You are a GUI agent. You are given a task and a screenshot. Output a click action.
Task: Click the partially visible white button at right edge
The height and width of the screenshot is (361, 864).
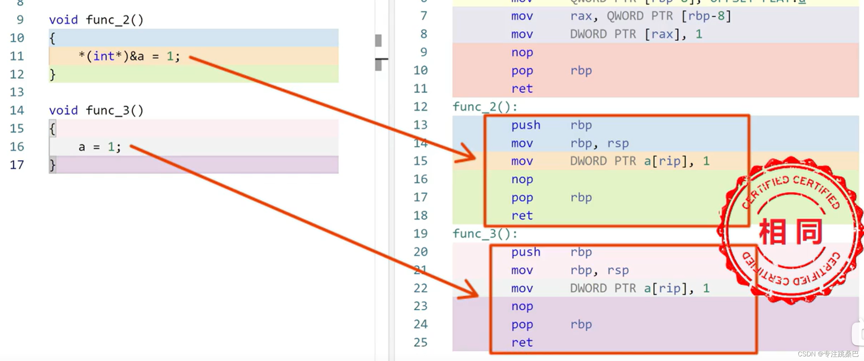pos(858,334)
